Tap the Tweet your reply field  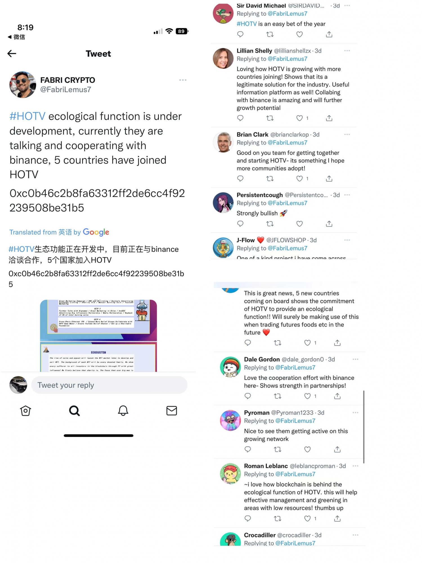[x=109, y=385]
